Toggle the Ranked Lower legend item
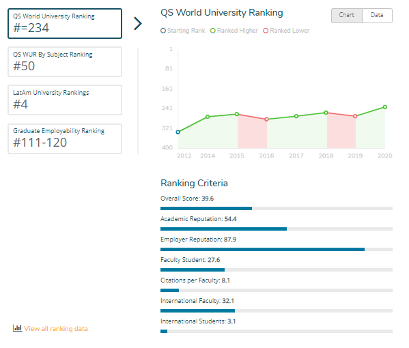Image resolution: width=409 pixels, height=348 pixels. (286, 31)
